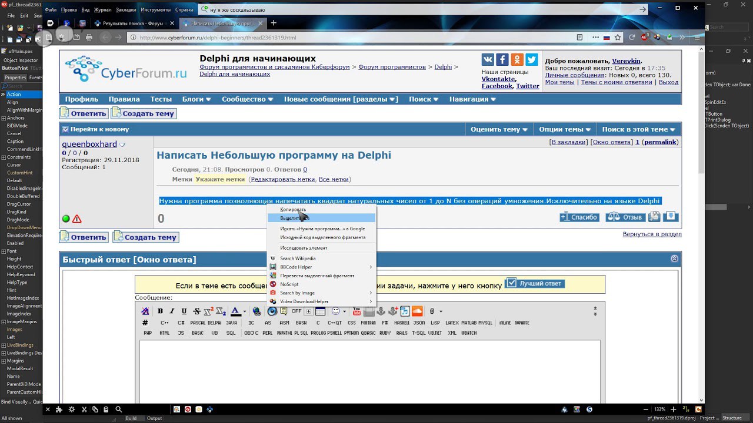Click the 'Отзыв' post button
753x423 pixels.
tap(625, 217)
